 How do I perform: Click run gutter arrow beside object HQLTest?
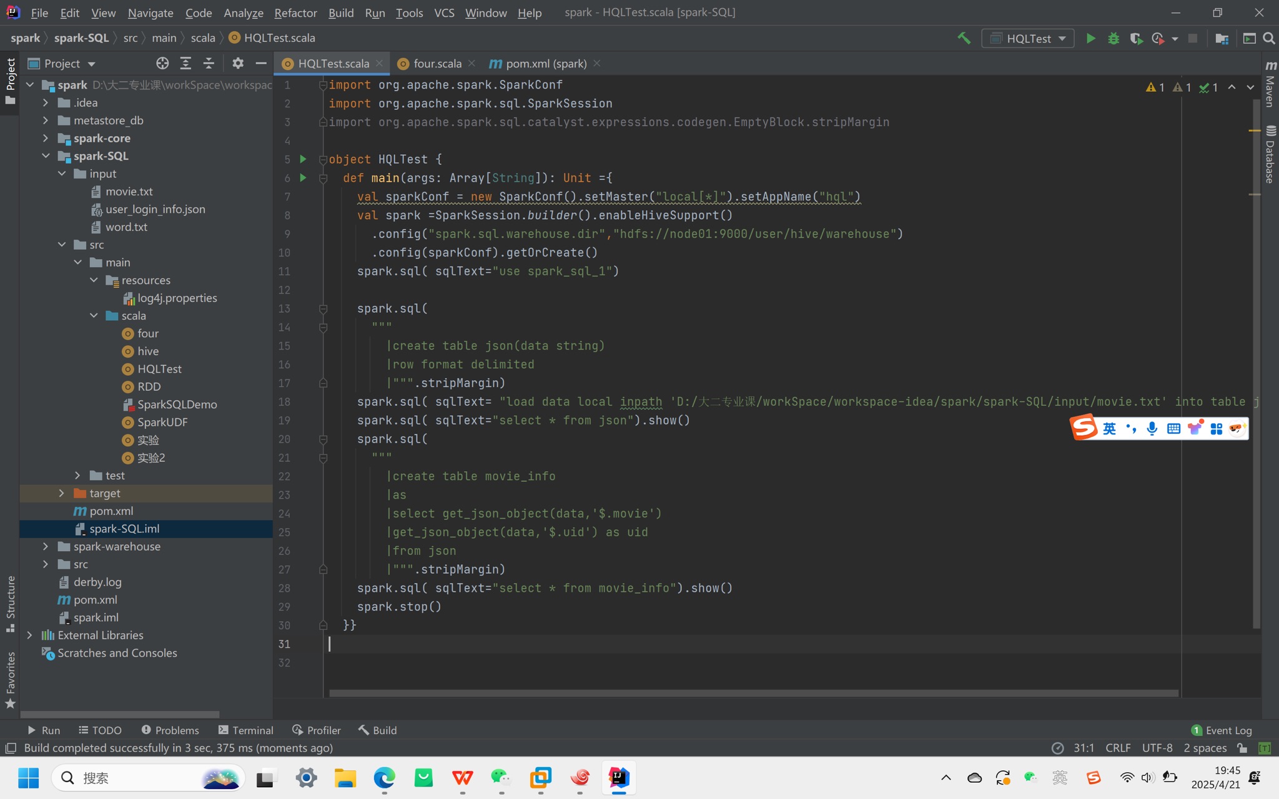click(x=303, y=159)
